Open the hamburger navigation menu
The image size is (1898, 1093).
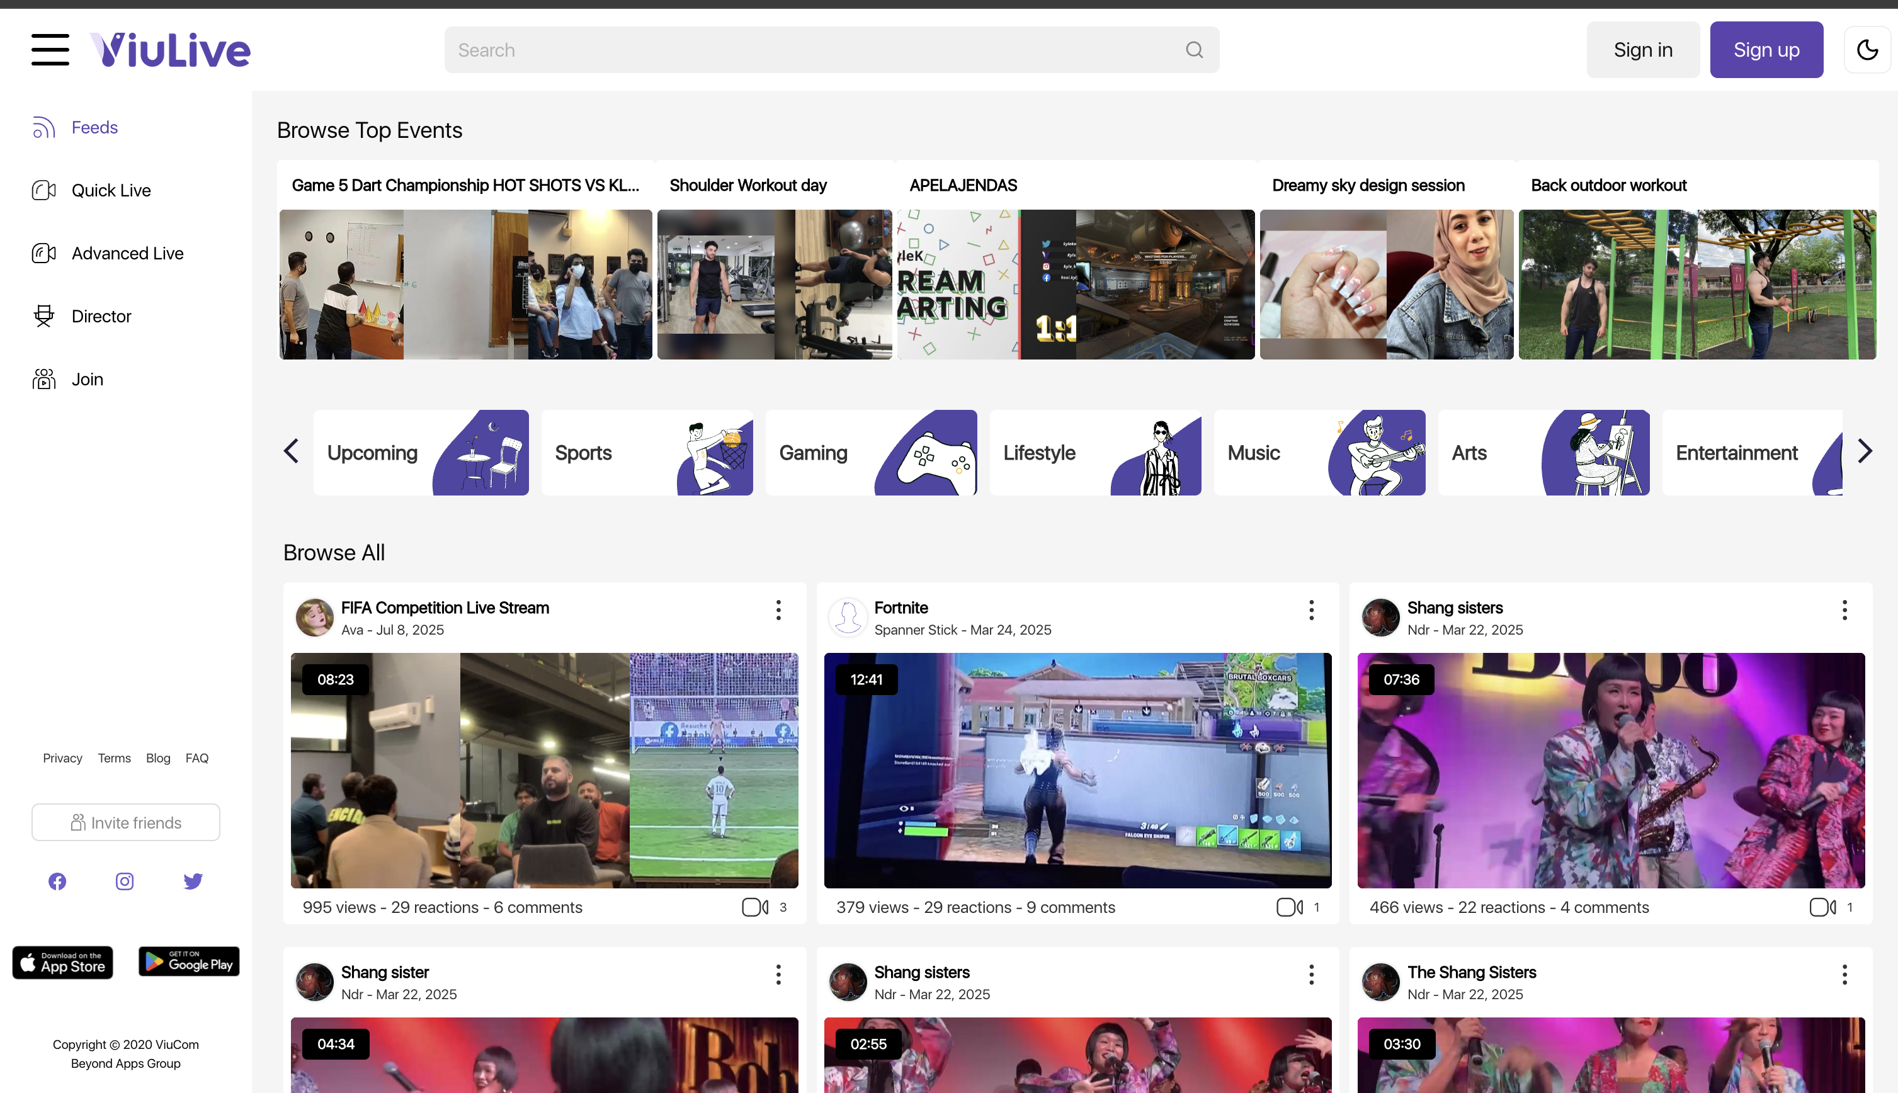pyautogui.click(x=50, y=50)
